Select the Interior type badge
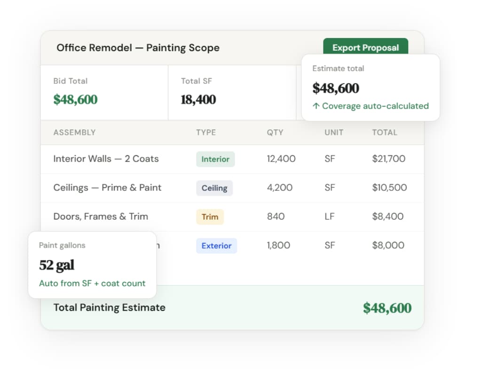Screen dimensions: 481x377 click(x=215, y=159)
